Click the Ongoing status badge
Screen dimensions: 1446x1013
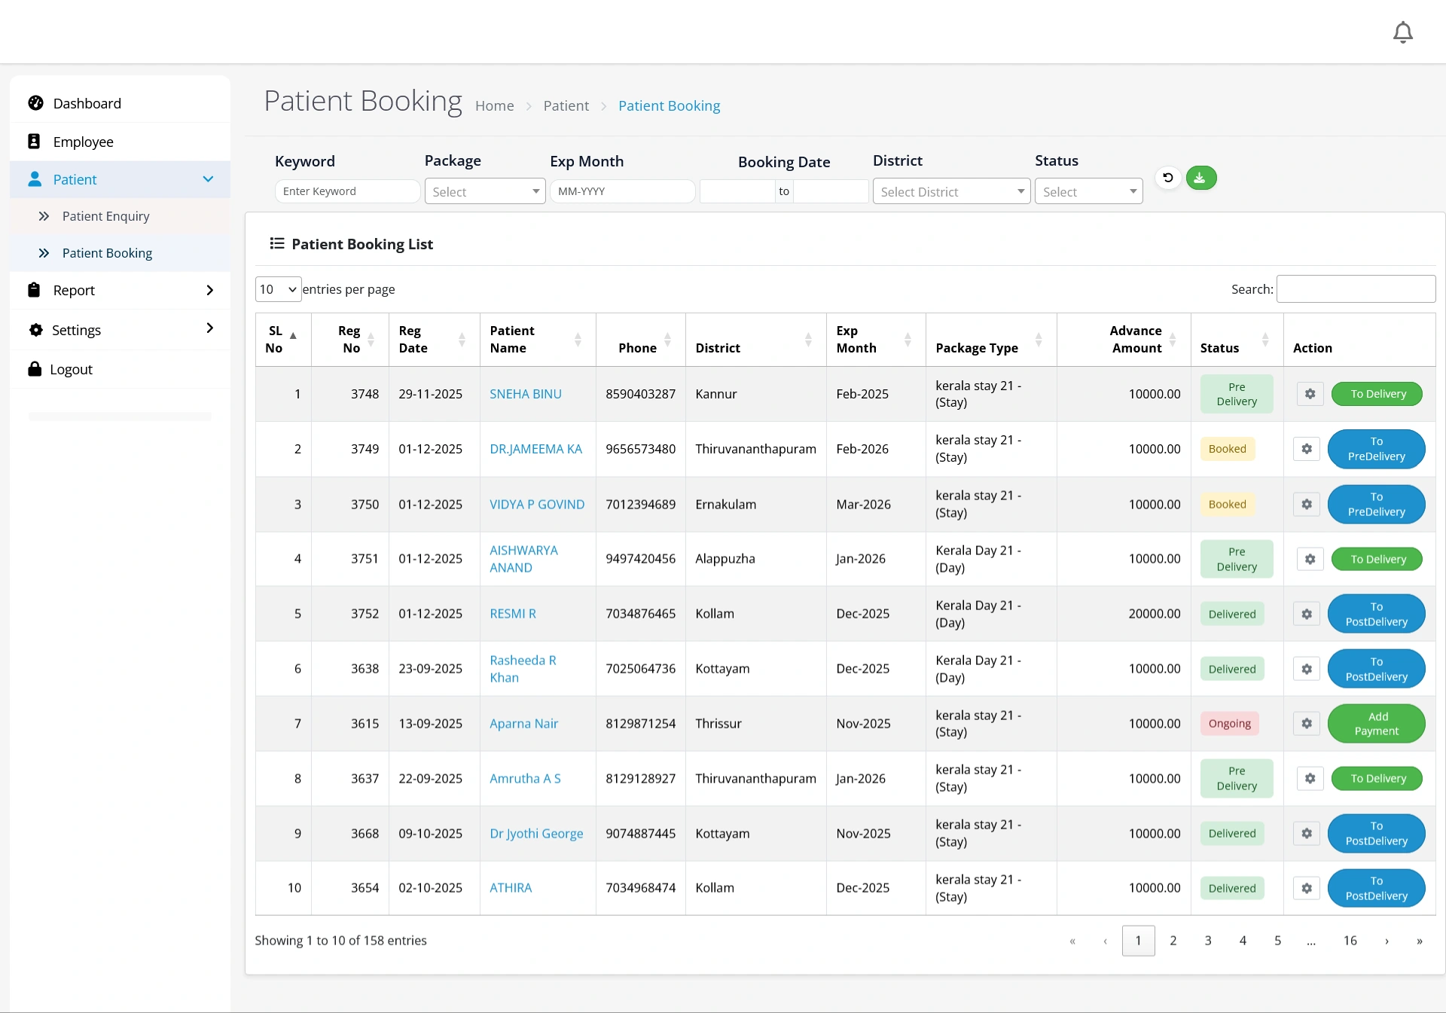coord(1229,723)
